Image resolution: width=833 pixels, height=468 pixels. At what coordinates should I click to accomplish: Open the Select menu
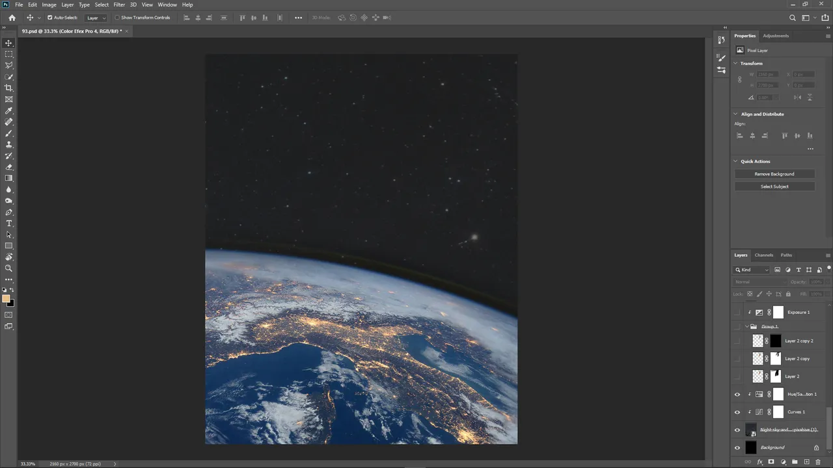[x=102, y=5]
